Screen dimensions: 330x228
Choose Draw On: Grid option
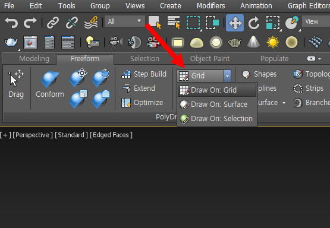[x=217, y=90]
